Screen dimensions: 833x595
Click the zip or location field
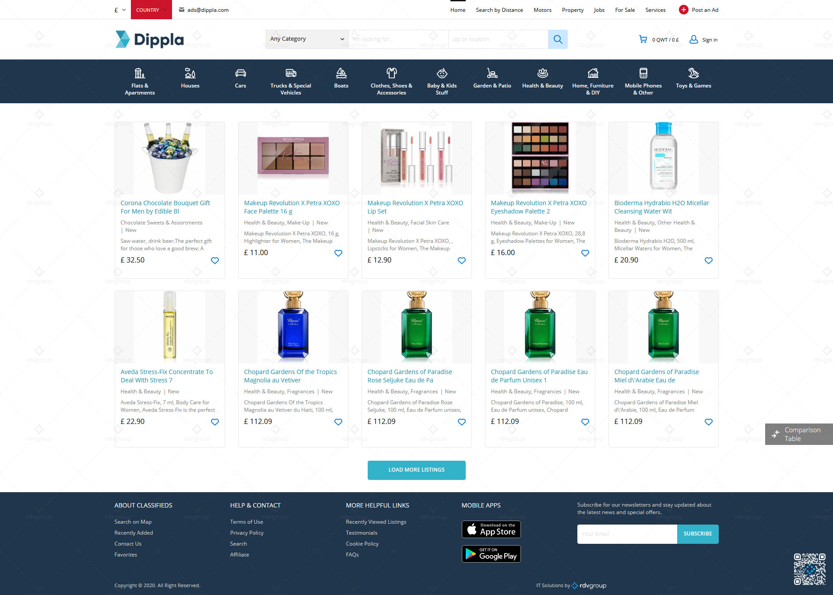pos(498,39)
